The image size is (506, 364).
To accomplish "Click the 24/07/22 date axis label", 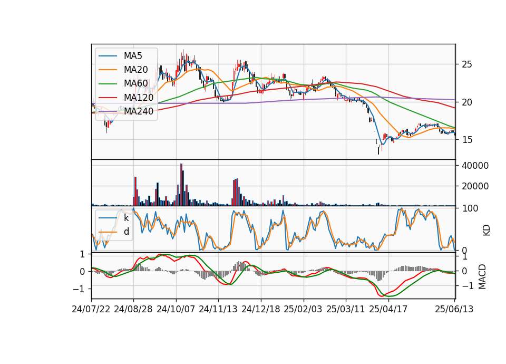I will pyautogui.click(x=91, y=309).
